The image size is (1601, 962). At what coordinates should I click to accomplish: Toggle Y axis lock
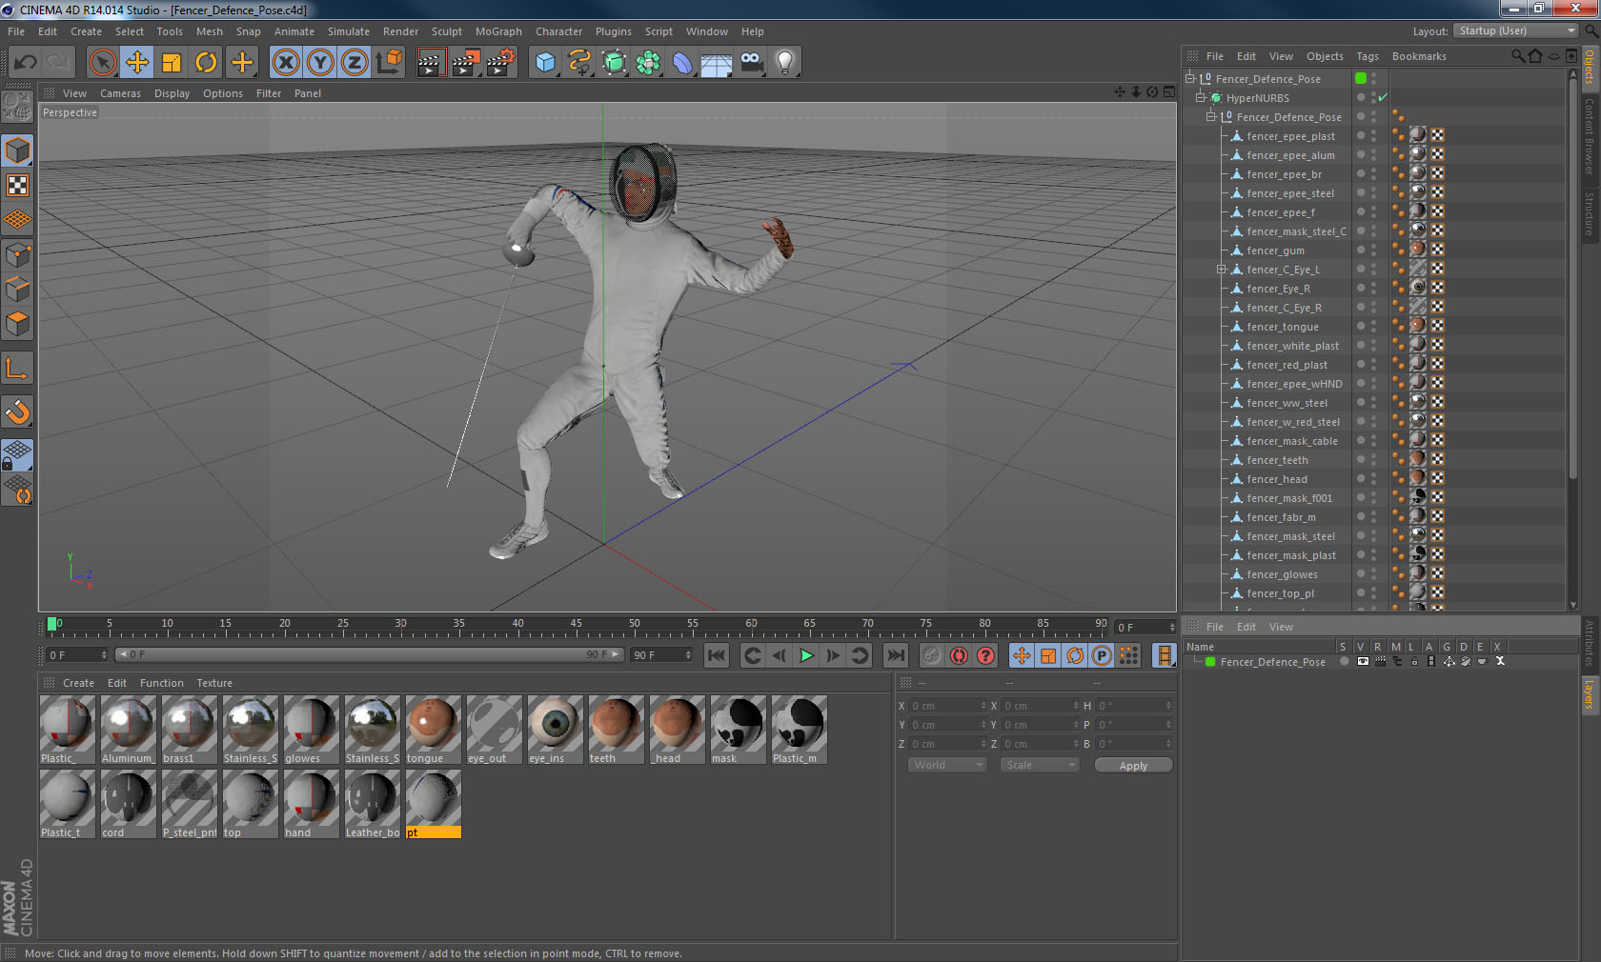coord(320,63)
